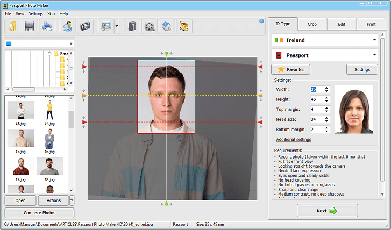Viewport: 391px width, 230px height.
Task: Click the Width input field
Action: pyautogui.click(x=317, y=89)
